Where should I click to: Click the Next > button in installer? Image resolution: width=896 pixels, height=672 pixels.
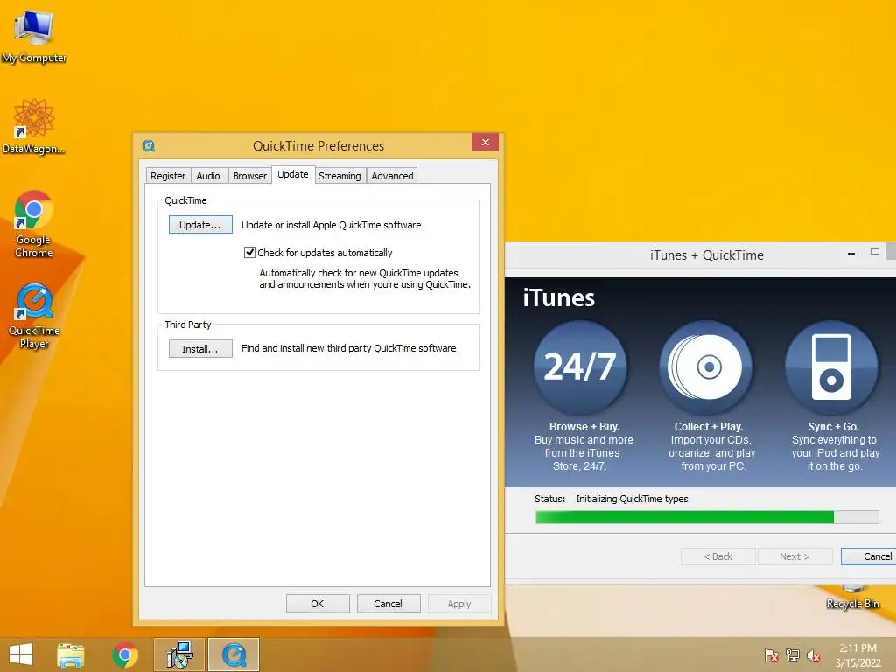click(x=794, y=556)
